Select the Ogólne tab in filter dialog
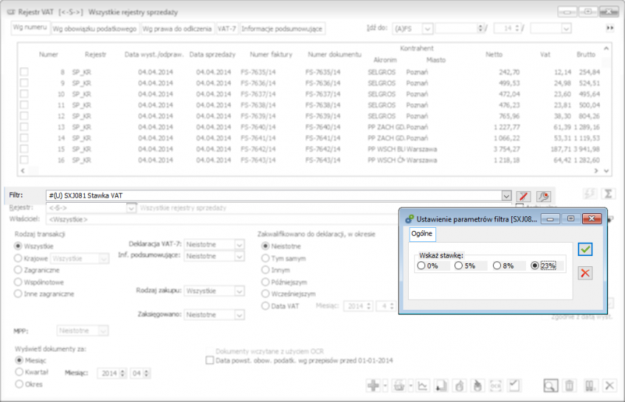 click(x=422, y=234)
